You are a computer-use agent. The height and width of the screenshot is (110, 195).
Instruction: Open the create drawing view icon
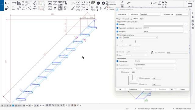(50, 3)
